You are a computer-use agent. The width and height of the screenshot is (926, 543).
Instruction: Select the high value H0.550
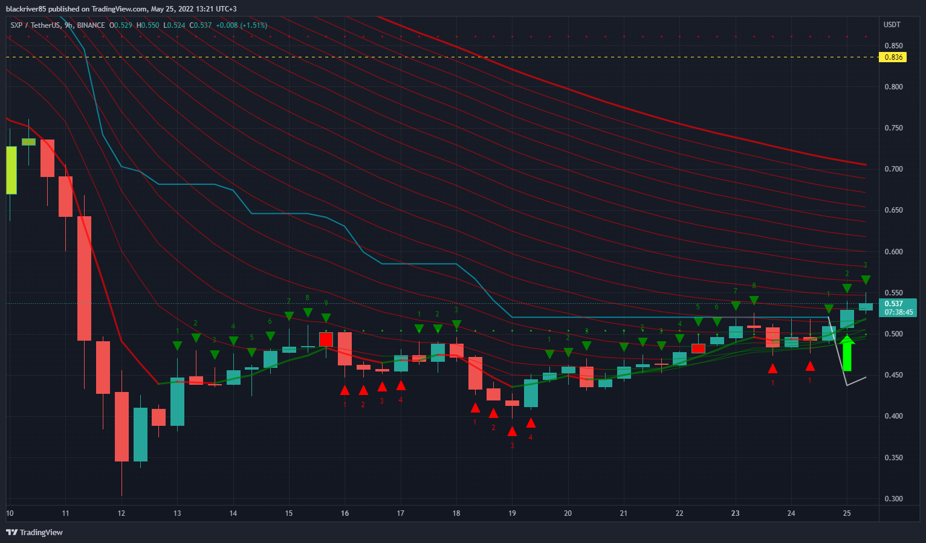coord(148,25)
